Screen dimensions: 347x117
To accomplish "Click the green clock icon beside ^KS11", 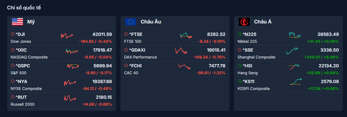I will point(240,81).
